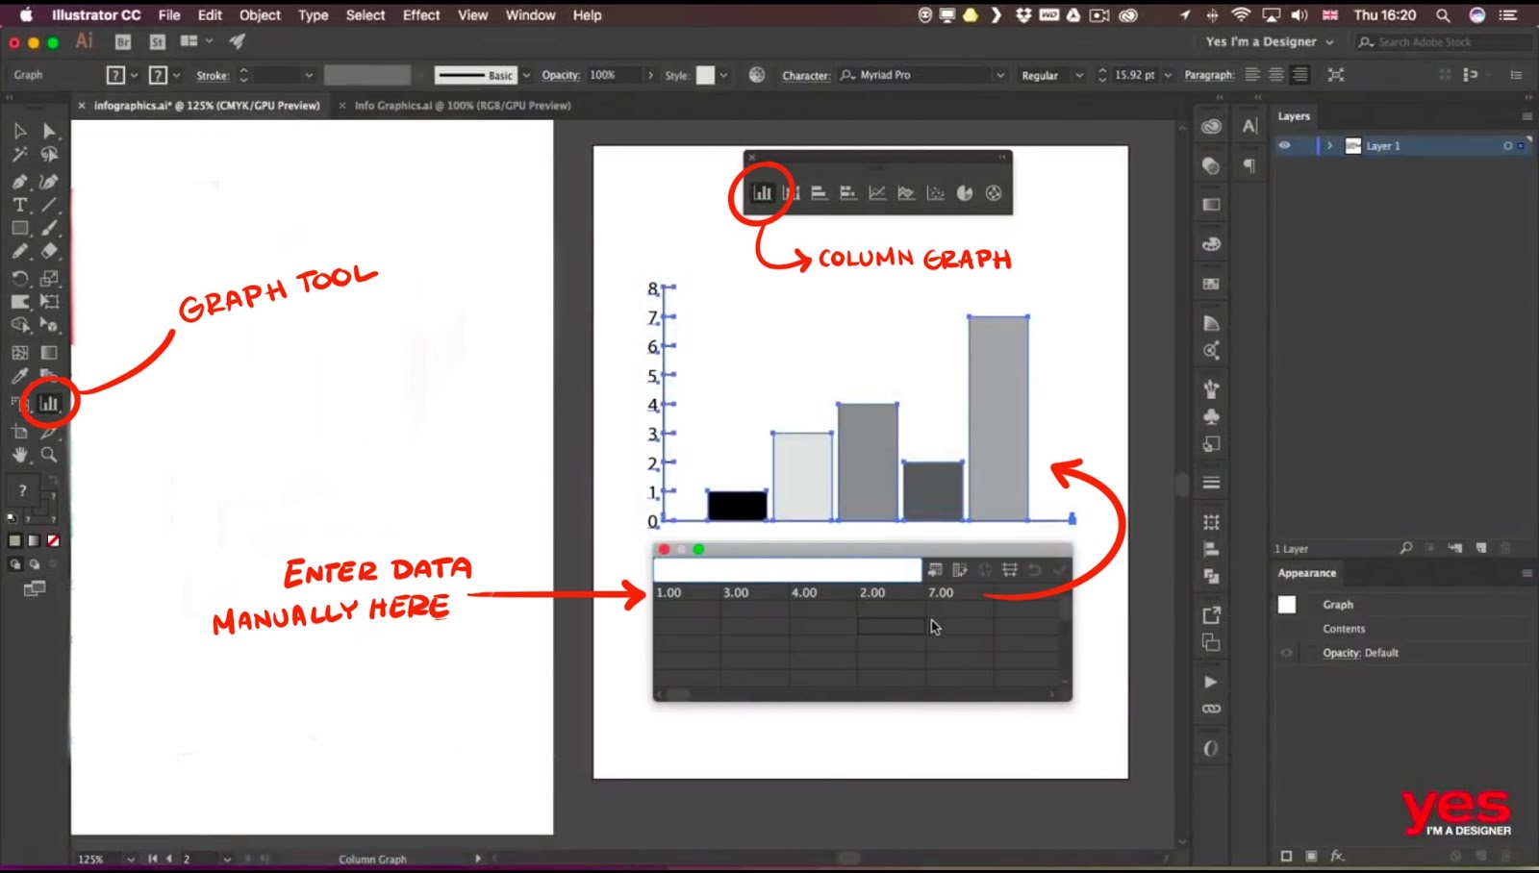Apply data changes with the checkmark icon
1539x873 pixels.
click(x=1059, y=569)
